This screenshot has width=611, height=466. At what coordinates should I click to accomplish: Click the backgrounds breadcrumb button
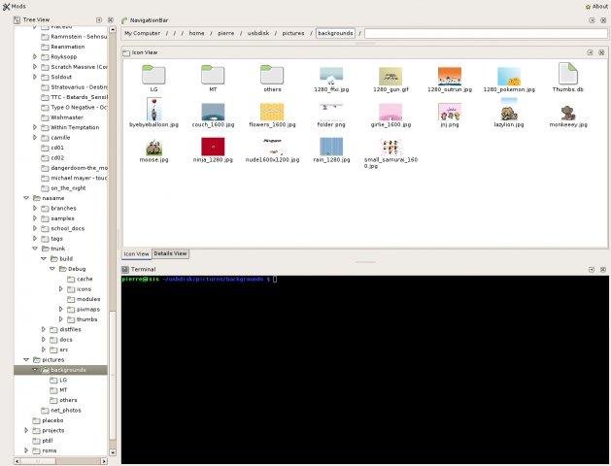point(335,33)
